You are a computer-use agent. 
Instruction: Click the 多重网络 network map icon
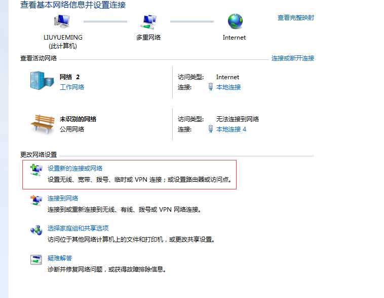[x=148, y=22]
